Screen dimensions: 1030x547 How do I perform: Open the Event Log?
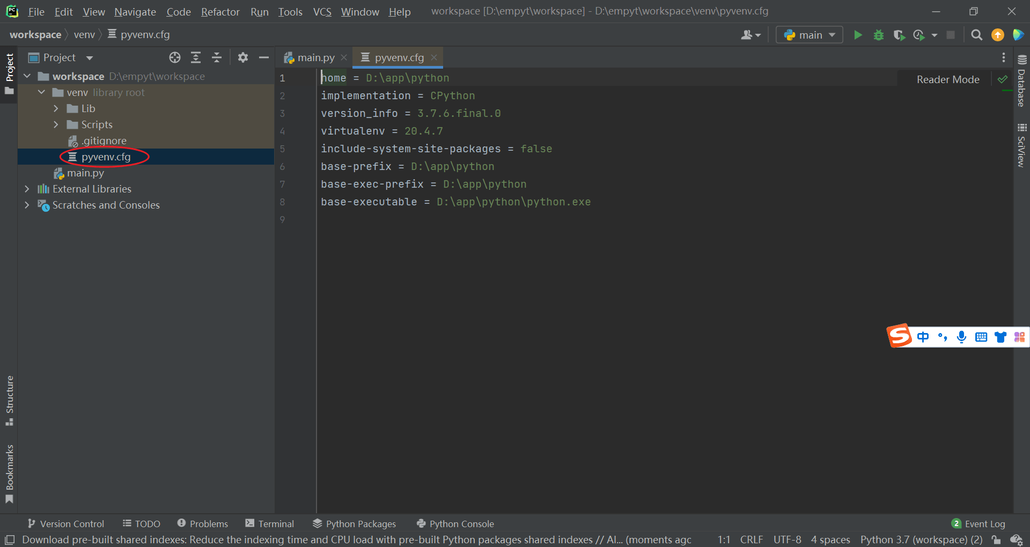[x=979, y=524]
